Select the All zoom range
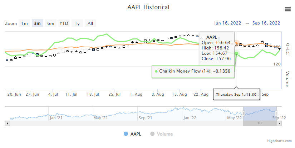Image resolution: width=295 pixels, height=148 pixels. point(90,23)
